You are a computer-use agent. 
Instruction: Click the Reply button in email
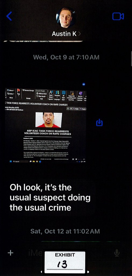click(x=76, y=109)
